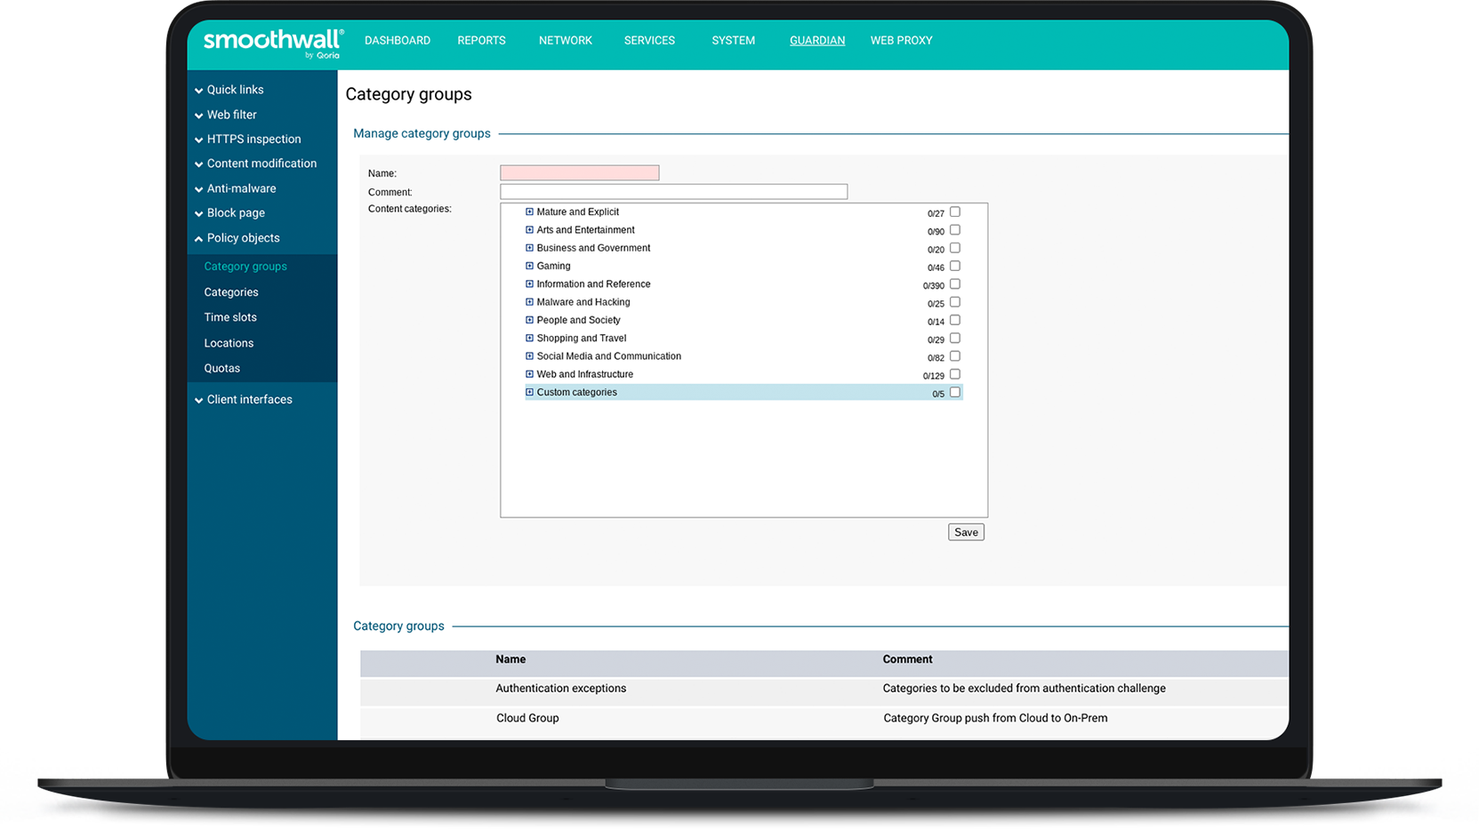1479x829 pixels.
Task: Click inside the Name input field
Action: click(579, 171)
